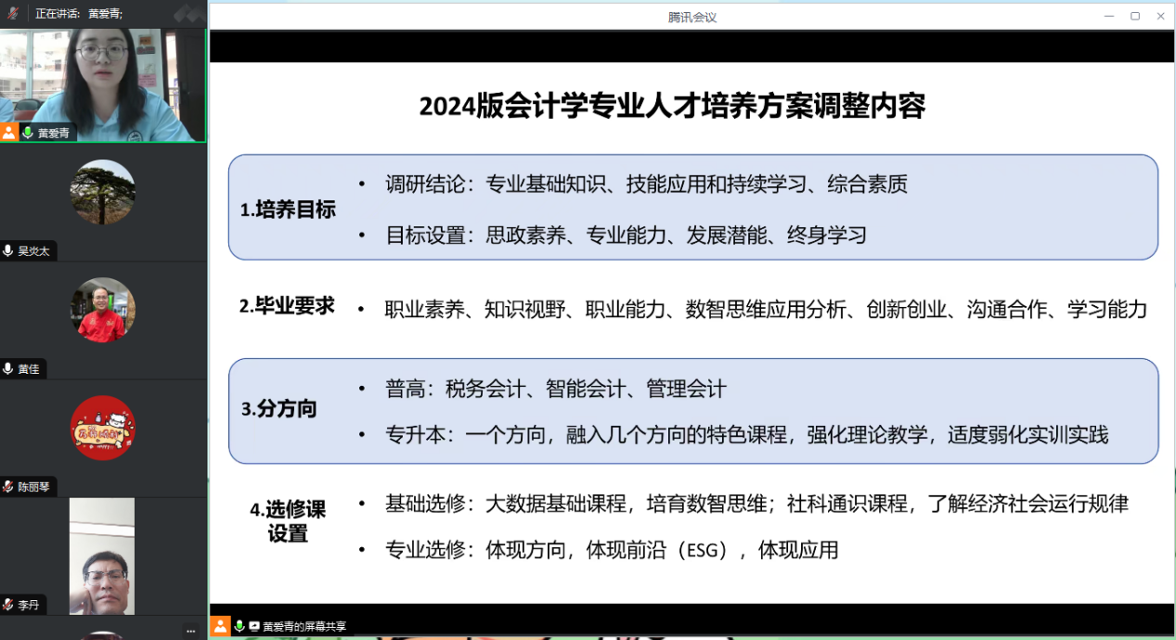
Task: Select 吴炎太's tree avatar
Action: pyautogui.click(x=102, y=192)
